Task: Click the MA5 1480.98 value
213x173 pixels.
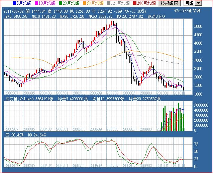Action: tap(16, 16)
